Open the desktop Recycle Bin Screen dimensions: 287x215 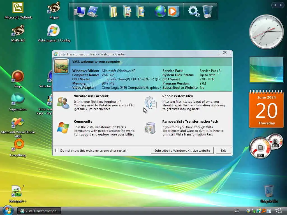tap(269, 194)
